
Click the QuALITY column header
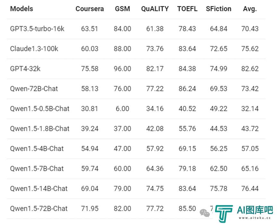coord(155,9)
